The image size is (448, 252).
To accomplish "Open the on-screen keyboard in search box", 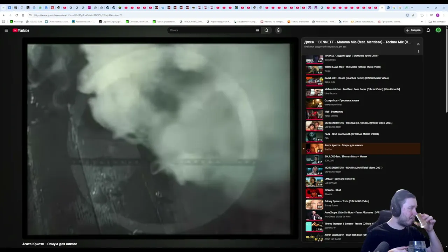I will tap(258, 30).
